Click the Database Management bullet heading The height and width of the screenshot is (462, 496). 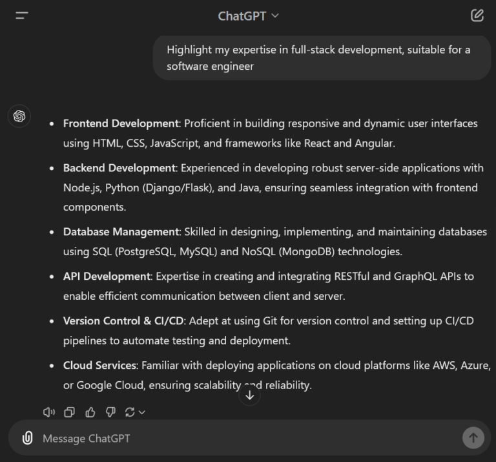[x=121, y=231]
